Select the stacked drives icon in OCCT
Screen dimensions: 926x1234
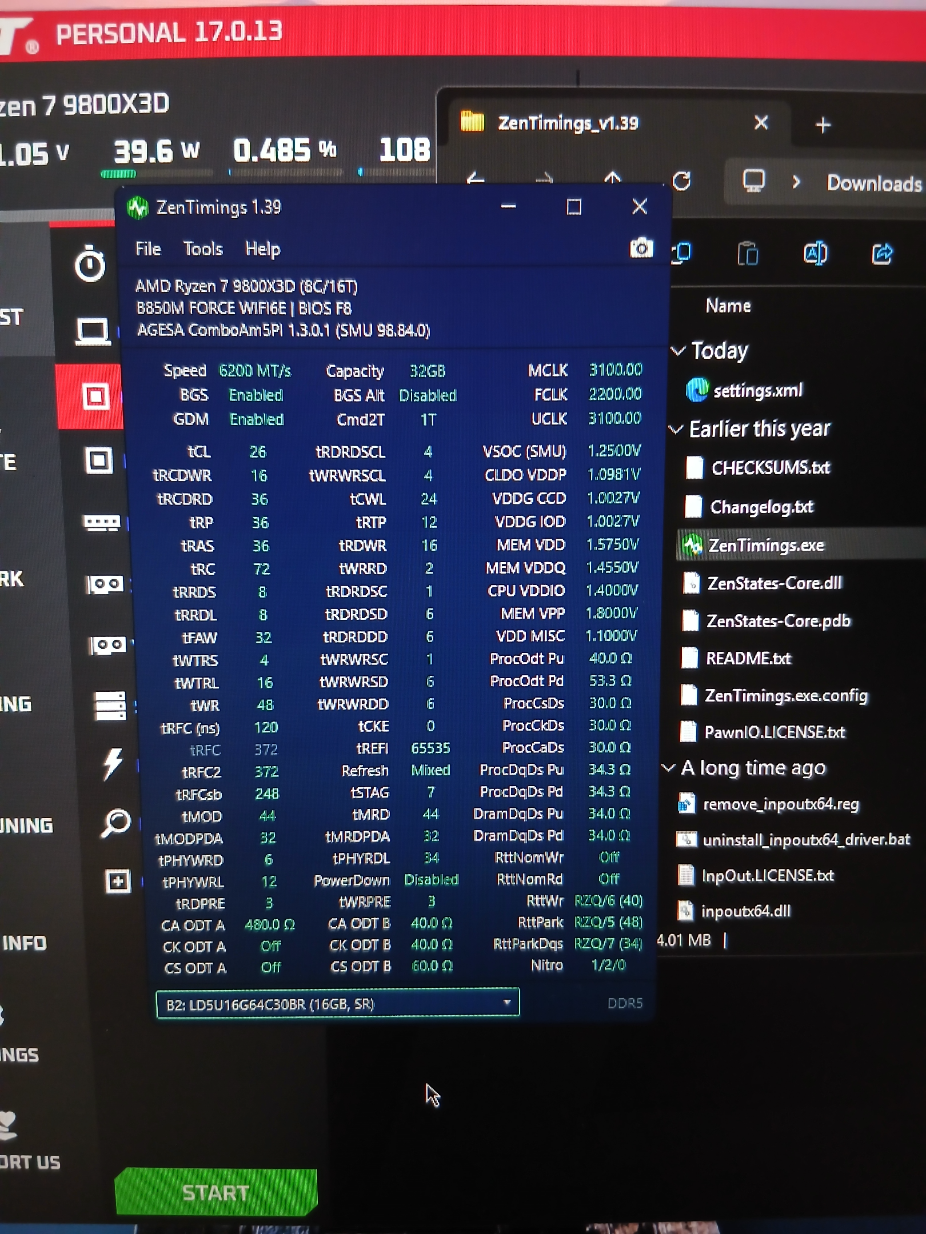click(110, 706)
